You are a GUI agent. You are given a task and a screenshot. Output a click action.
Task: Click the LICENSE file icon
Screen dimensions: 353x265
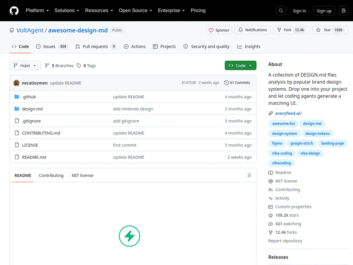[x=17, y=145]
